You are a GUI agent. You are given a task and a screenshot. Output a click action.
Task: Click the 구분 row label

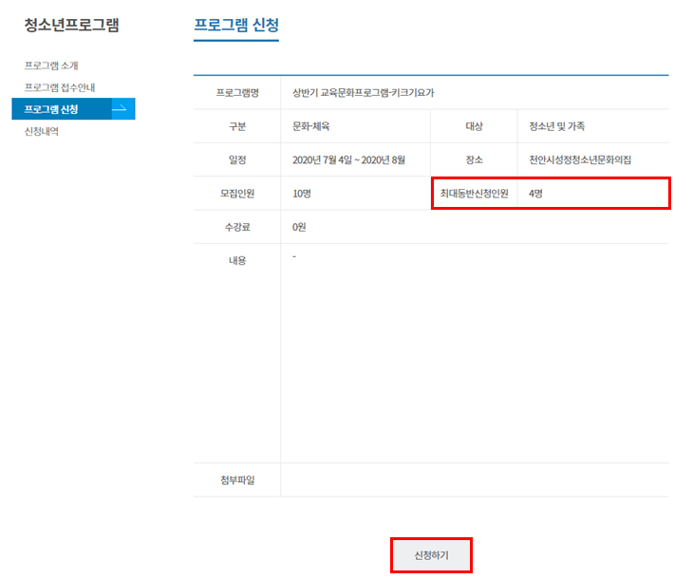[x=237, y=126]
